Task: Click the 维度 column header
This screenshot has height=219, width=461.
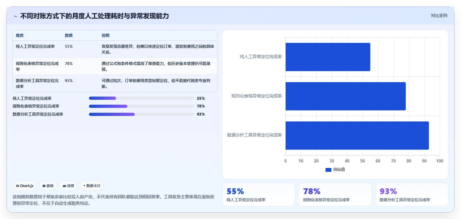Action: (x=20, y=36)
